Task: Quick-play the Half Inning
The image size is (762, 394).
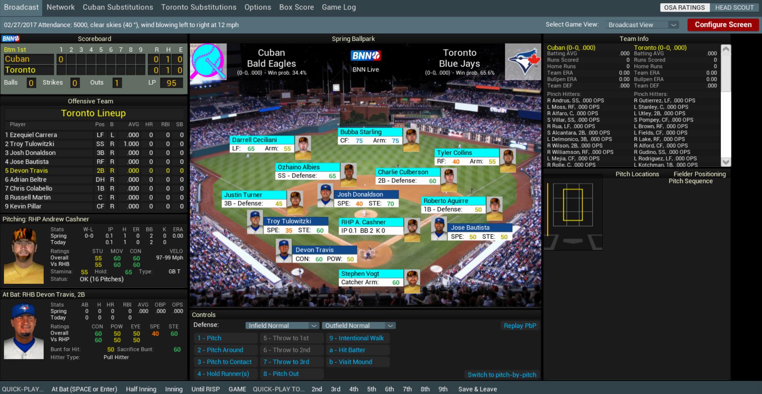Action: (141, 389)
